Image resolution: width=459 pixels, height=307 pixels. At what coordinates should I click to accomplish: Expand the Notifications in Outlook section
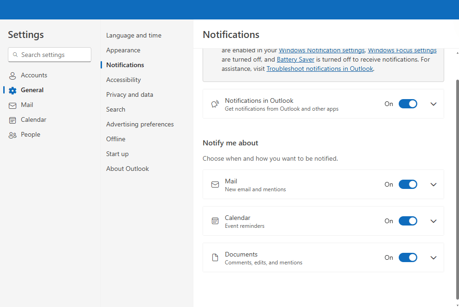coord(433,104)
